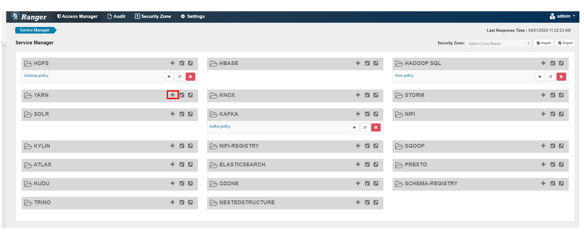Add a new NESTEDSTRUCTURE service
This screenshot has height=235, width=584.
point(358,202)
